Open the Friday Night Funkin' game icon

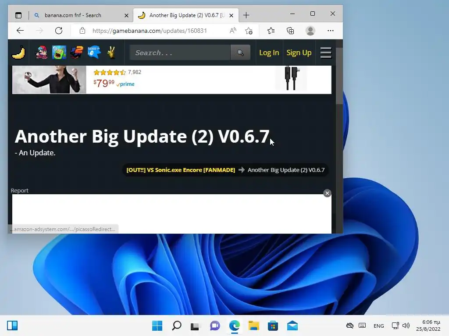click(x=41, y=52)
